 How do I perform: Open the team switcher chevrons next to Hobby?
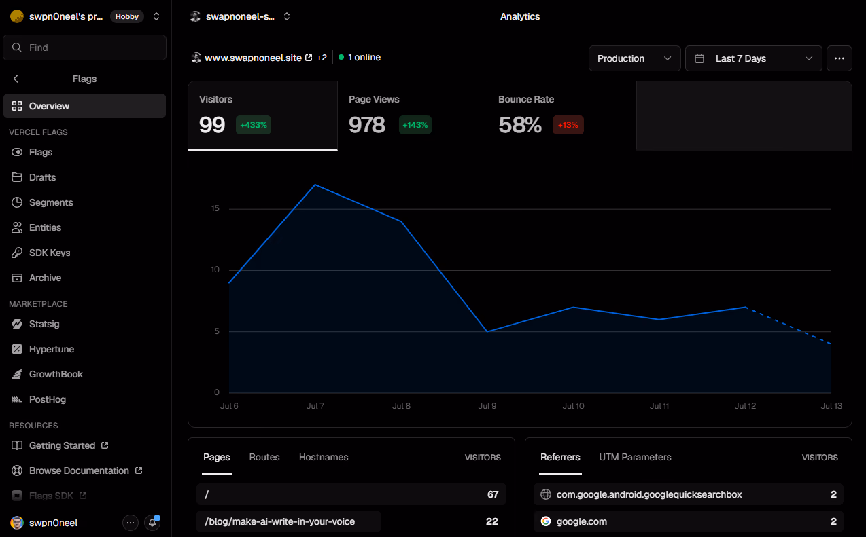(156, 16)
